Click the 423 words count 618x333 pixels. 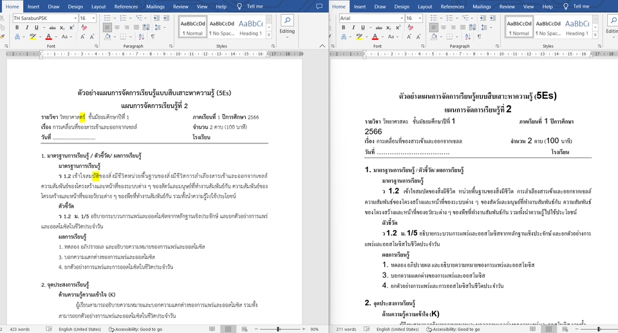point(20,329)
